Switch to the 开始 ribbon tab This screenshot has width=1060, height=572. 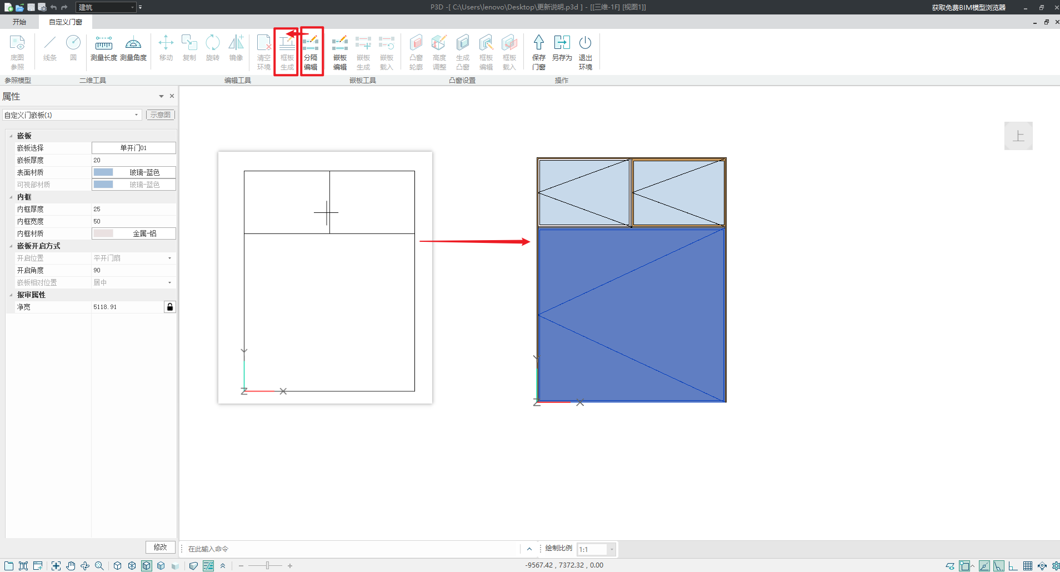point(19,22)
